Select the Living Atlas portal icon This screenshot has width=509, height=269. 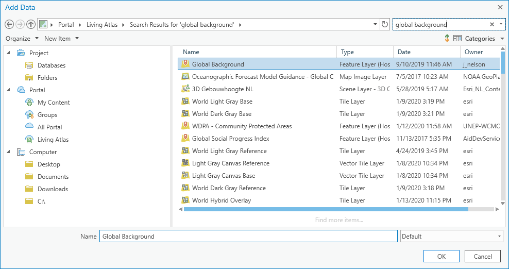pos(29,140)
